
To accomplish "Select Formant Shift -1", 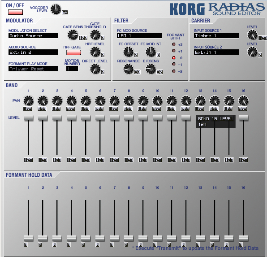I will pos(174,64).
